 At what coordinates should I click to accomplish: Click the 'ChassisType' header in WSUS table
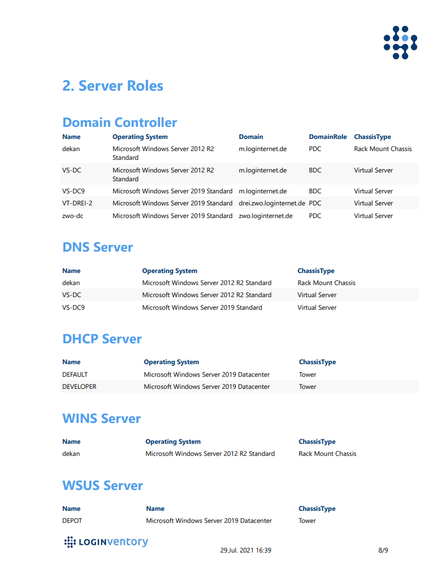(317, 509)
